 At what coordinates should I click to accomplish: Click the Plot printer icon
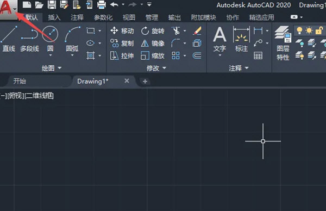[x=102, y=5]
